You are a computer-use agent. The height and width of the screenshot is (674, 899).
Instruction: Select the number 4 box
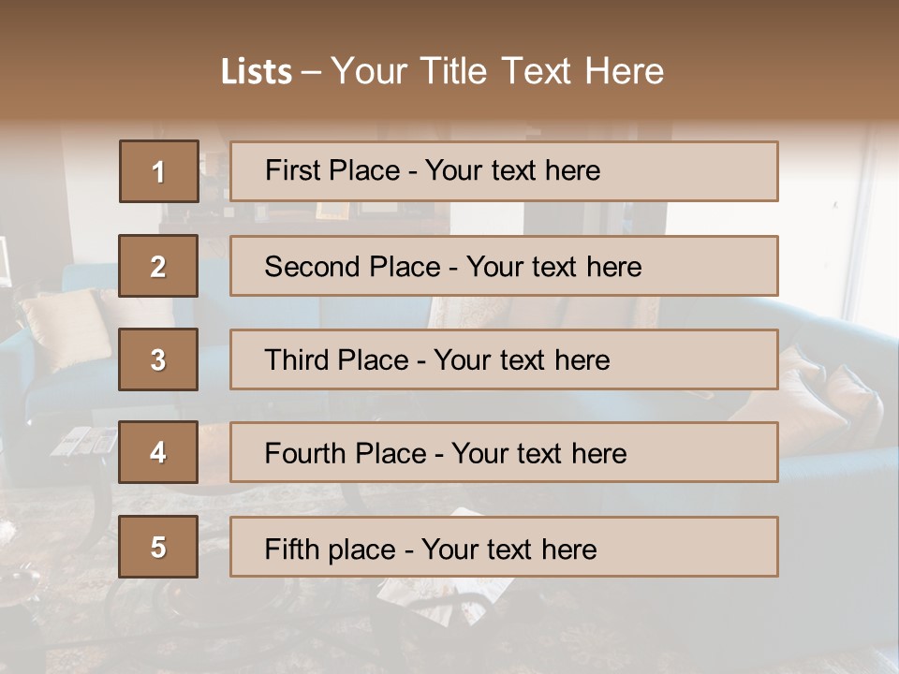[158, 453]
